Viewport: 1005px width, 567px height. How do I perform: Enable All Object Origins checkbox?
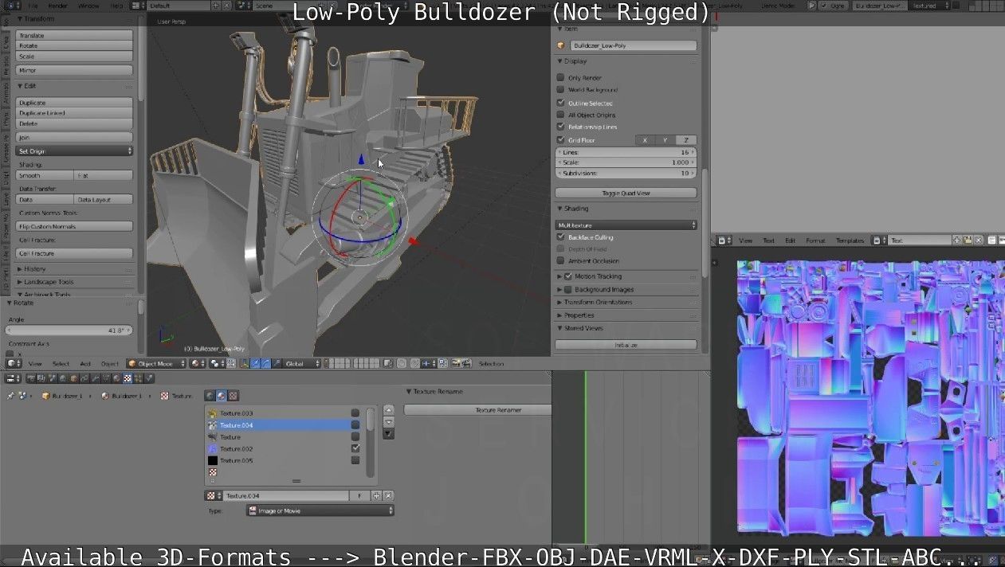click(x=560, y=115)
